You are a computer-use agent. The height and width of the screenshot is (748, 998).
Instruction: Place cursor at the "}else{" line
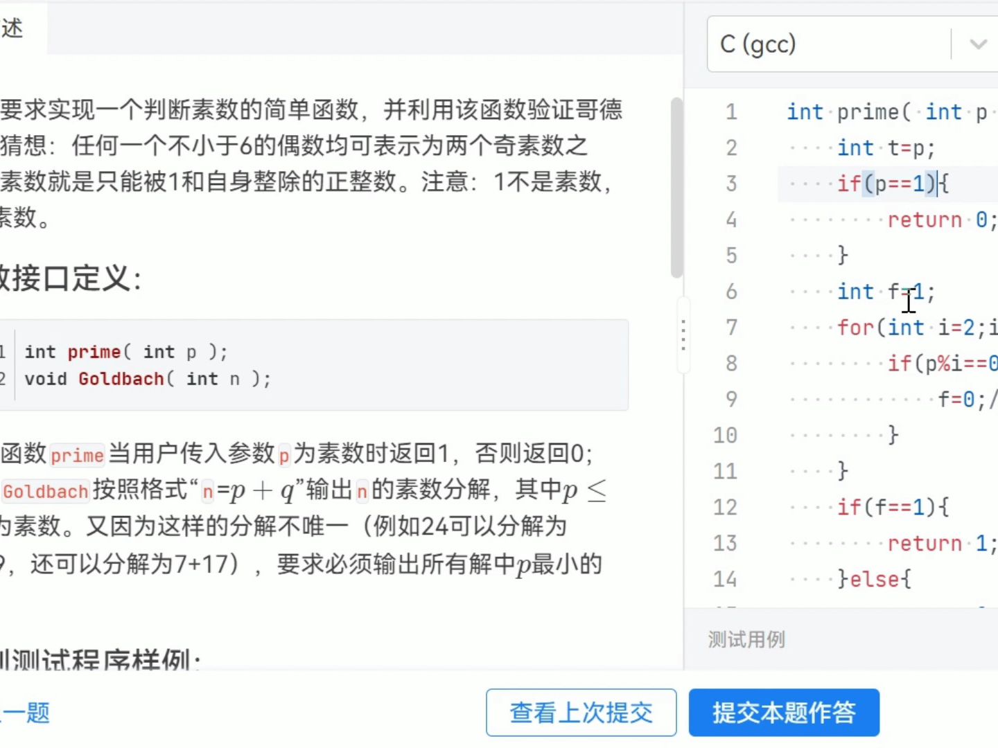tap(873, 579)
